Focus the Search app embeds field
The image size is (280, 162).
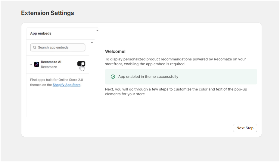[x=58, y=47]
